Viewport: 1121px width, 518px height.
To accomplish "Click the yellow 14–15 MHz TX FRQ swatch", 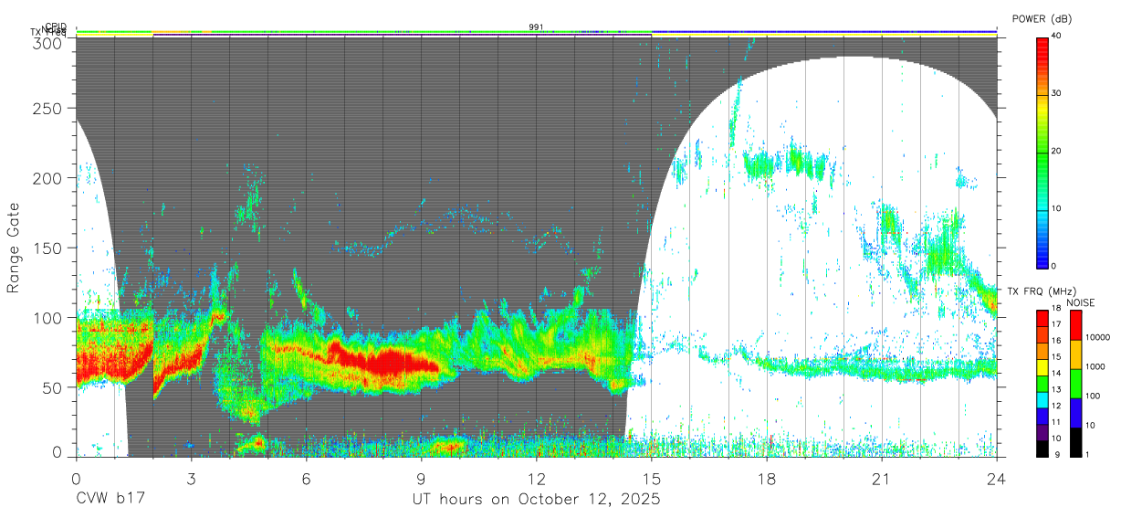I will pyautogui.click(x=1042, y=367).
